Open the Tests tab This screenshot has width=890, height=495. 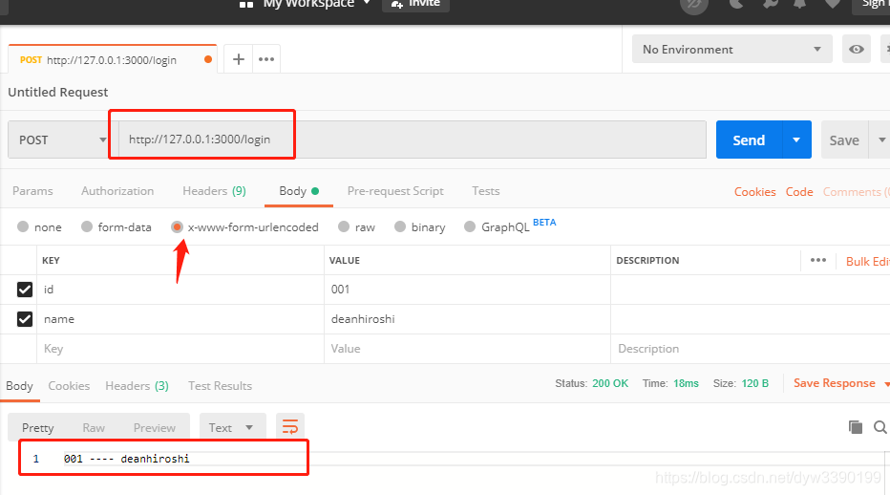click(486, 191)
